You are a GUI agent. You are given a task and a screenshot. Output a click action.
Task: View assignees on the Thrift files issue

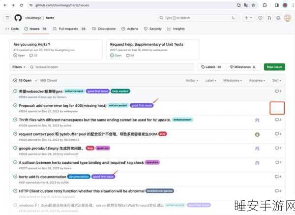[257, 120]
